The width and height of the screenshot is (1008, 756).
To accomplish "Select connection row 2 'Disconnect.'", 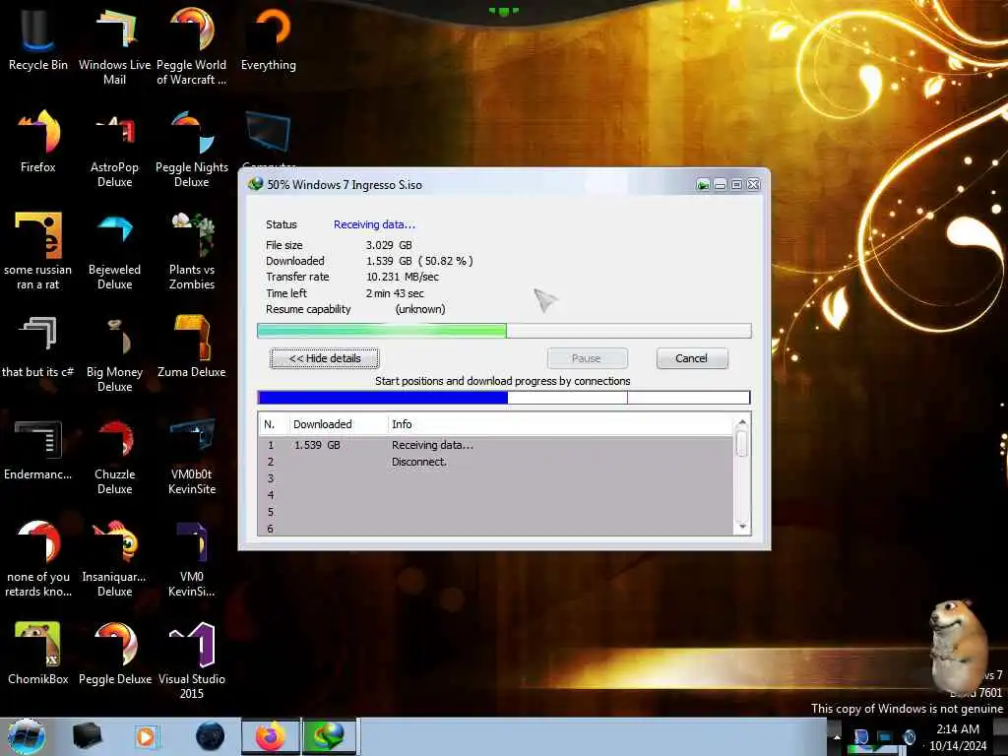I will pos(496,462).
